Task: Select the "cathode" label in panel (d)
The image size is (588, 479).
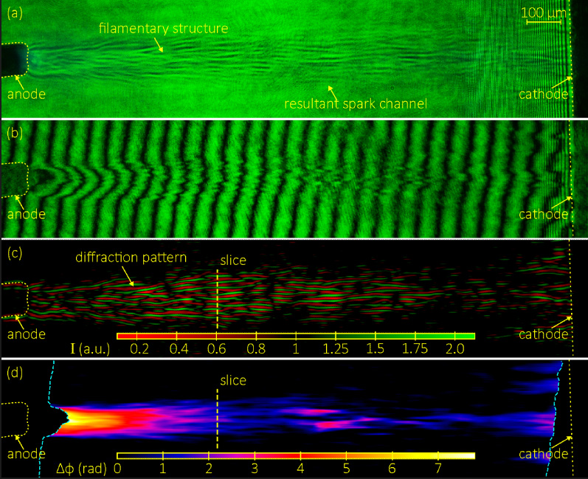Action: [543, 454]
